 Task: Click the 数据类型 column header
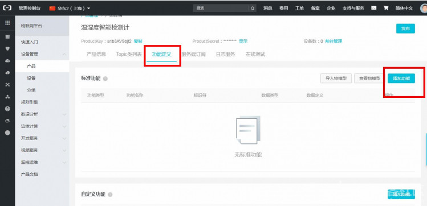click(270, 96)
